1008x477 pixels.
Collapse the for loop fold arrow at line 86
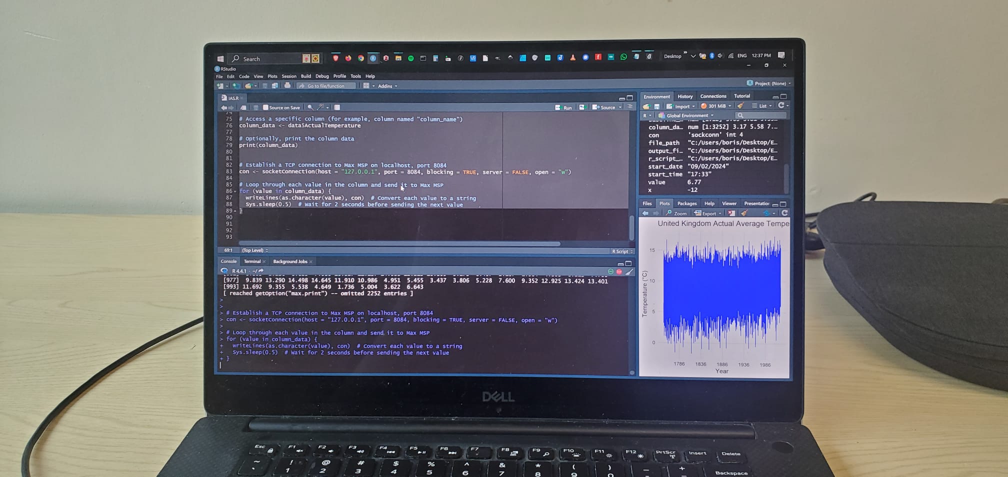point(235,191)
